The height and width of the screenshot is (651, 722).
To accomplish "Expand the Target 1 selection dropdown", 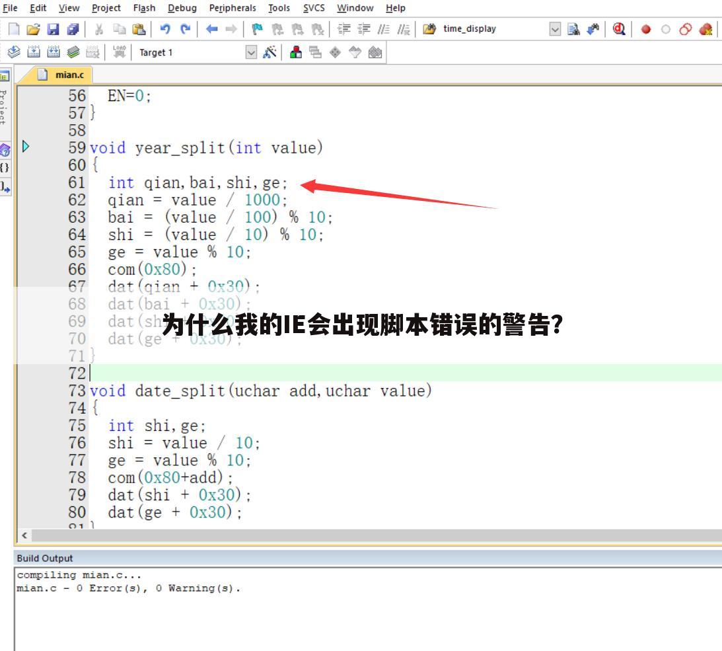I will click(251, 52).
